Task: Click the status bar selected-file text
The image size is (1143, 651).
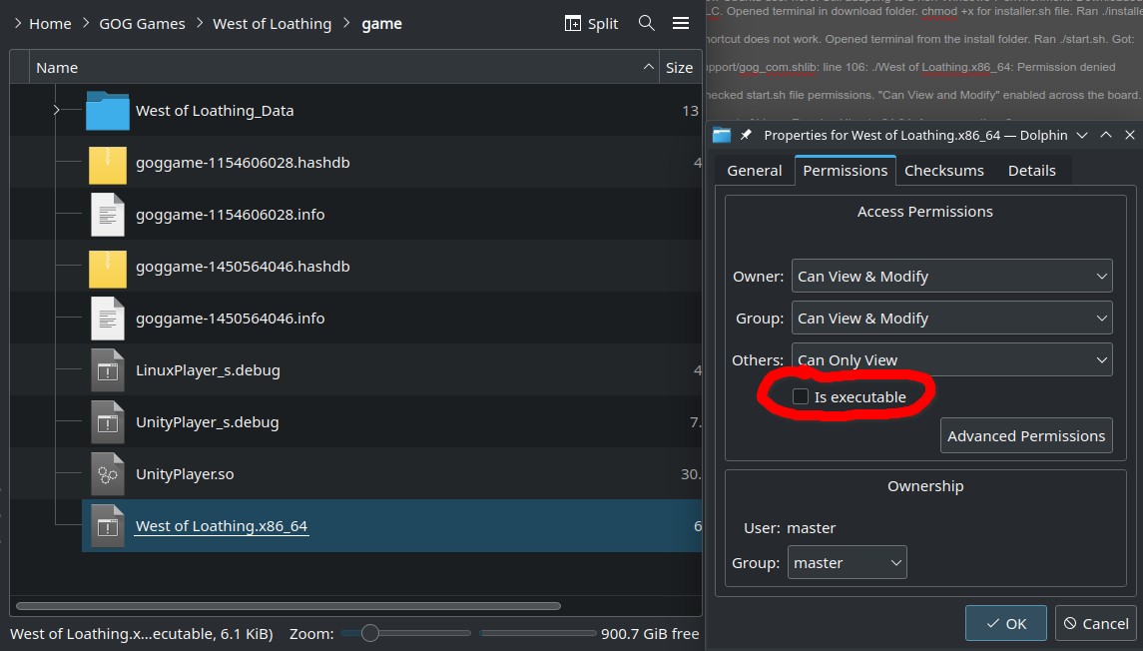Action: (142, 633)
